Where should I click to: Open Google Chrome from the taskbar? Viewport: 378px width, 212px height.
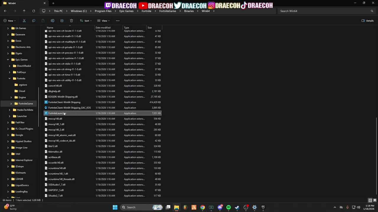pyautogui.click(x=203, y=207)
